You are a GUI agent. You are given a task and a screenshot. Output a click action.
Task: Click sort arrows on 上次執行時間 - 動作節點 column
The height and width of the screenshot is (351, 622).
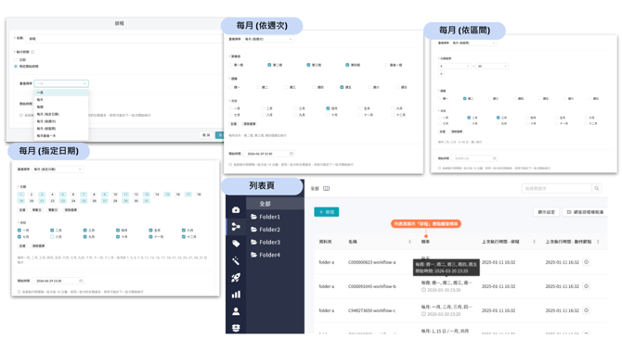598,242
